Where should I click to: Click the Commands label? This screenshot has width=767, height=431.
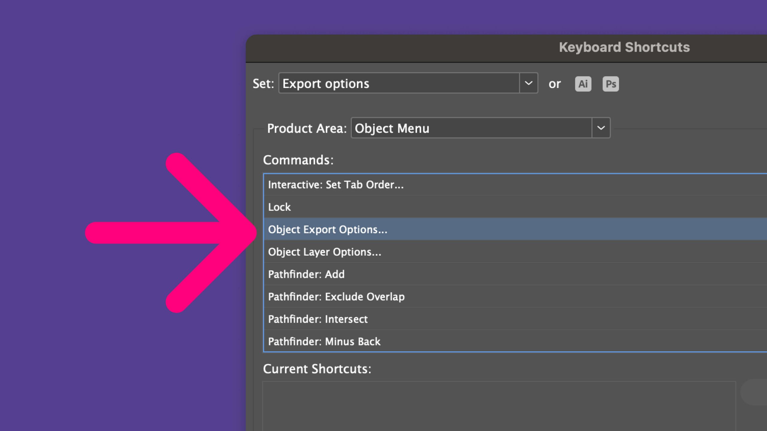click(x=298, y=160)
